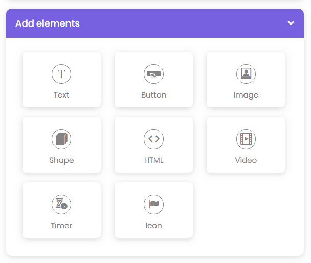The height and width of the screenshot is (263, 311).
Task: Select the Button element cursor icon
Action: [153, 74]
